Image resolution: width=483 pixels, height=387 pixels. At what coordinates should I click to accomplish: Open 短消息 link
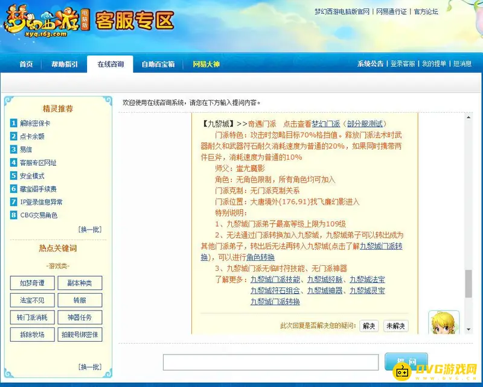point(462,64)
